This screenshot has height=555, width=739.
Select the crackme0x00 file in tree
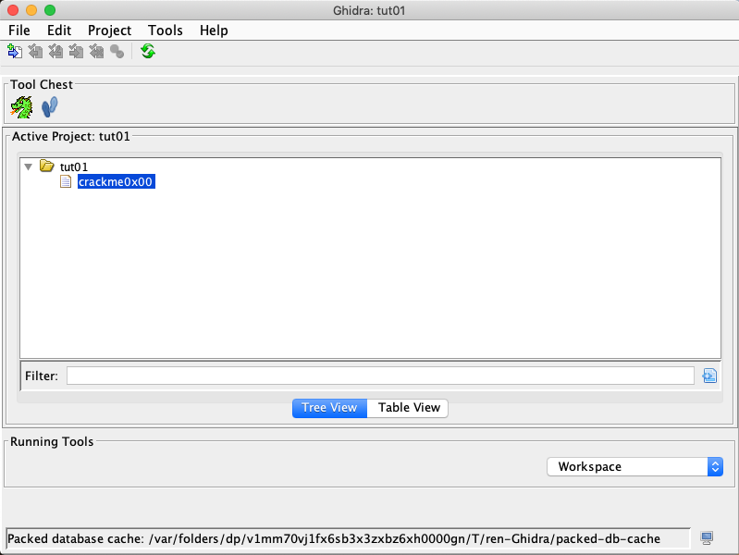[115, 182]
